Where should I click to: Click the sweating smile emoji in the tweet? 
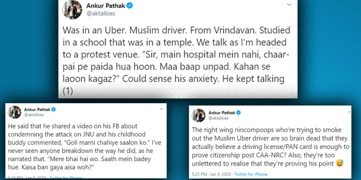pyautogui.click(x=339, y=163)
